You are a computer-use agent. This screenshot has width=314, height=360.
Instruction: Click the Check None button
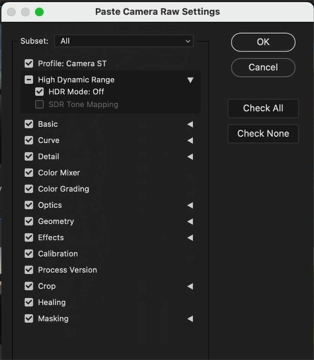point(263,134)
